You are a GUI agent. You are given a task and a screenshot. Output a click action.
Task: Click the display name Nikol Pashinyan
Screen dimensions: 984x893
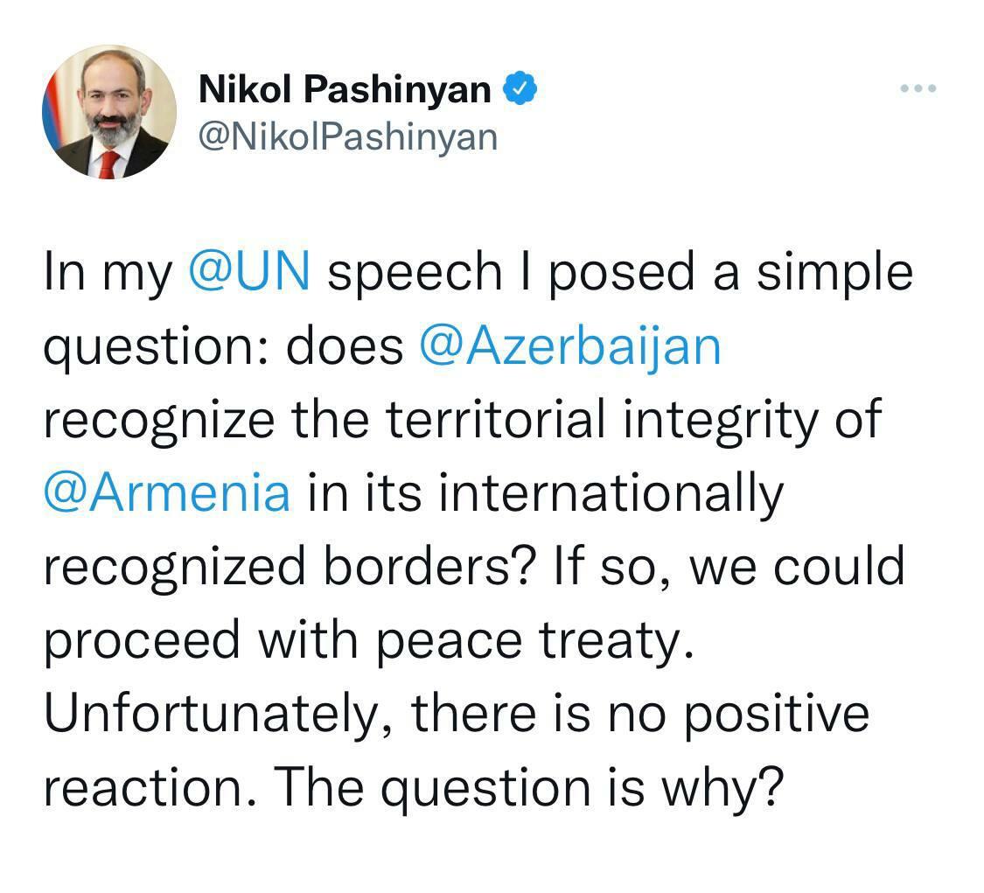point(345,88)
